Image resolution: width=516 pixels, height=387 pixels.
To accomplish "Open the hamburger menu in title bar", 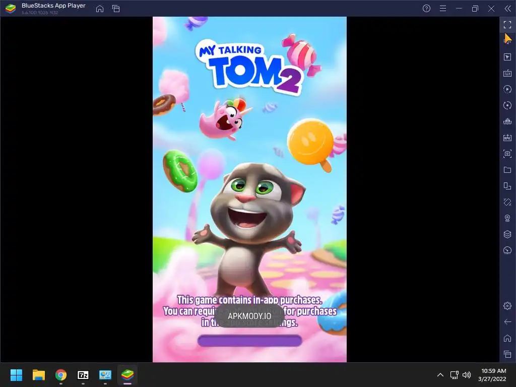I will tap(443, 9).
